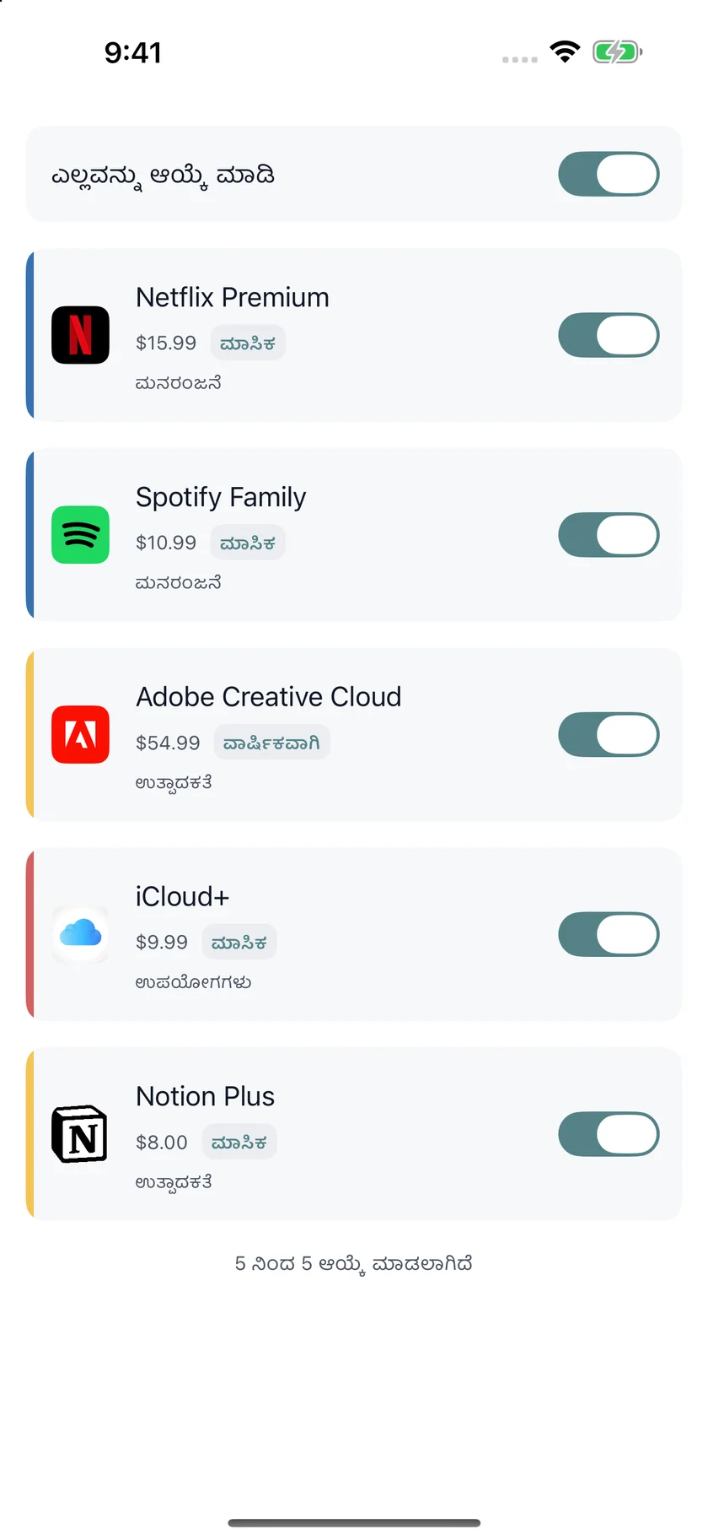
Task: Tap the monthly badge beside $15.99
Action: point(248,343)
